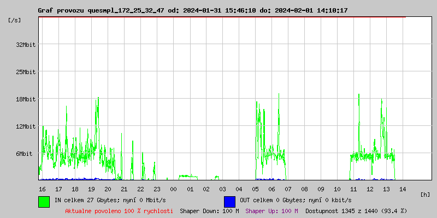The image size is (437, 218).
Task: Click the 25Mbit y-axis label
Action: coord(26,72)
